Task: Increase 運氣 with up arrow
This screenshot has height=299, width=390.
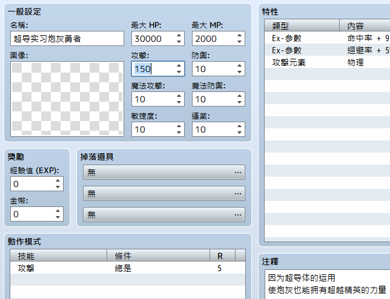Action: (x=239, y=126)
